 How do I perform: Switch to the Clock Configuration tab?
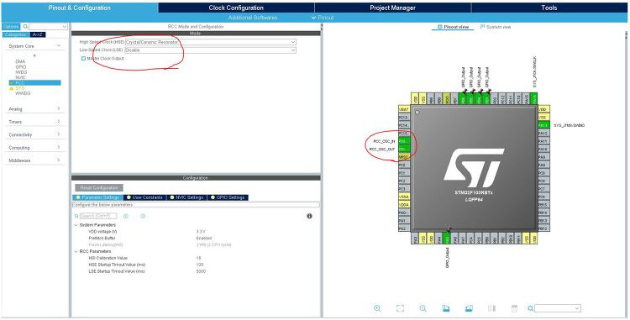click(x=236, y=8)
